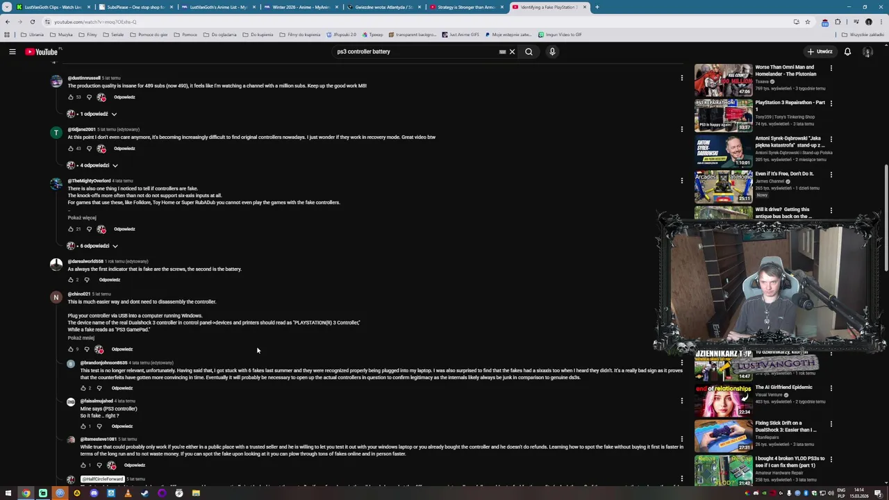Open VLC cone icon in the taskbar
This screenshot has width=889, height=500.
[x=128, y=493]
